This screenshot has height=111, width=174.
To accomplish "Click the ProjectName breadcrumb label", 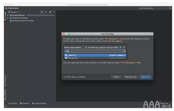I will tap(13, 8).
